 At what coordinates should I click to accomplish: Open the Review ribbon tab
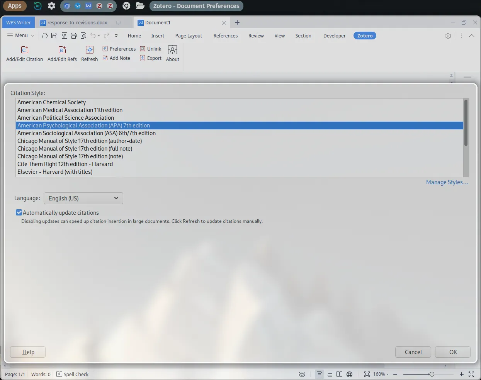(256, 36)
